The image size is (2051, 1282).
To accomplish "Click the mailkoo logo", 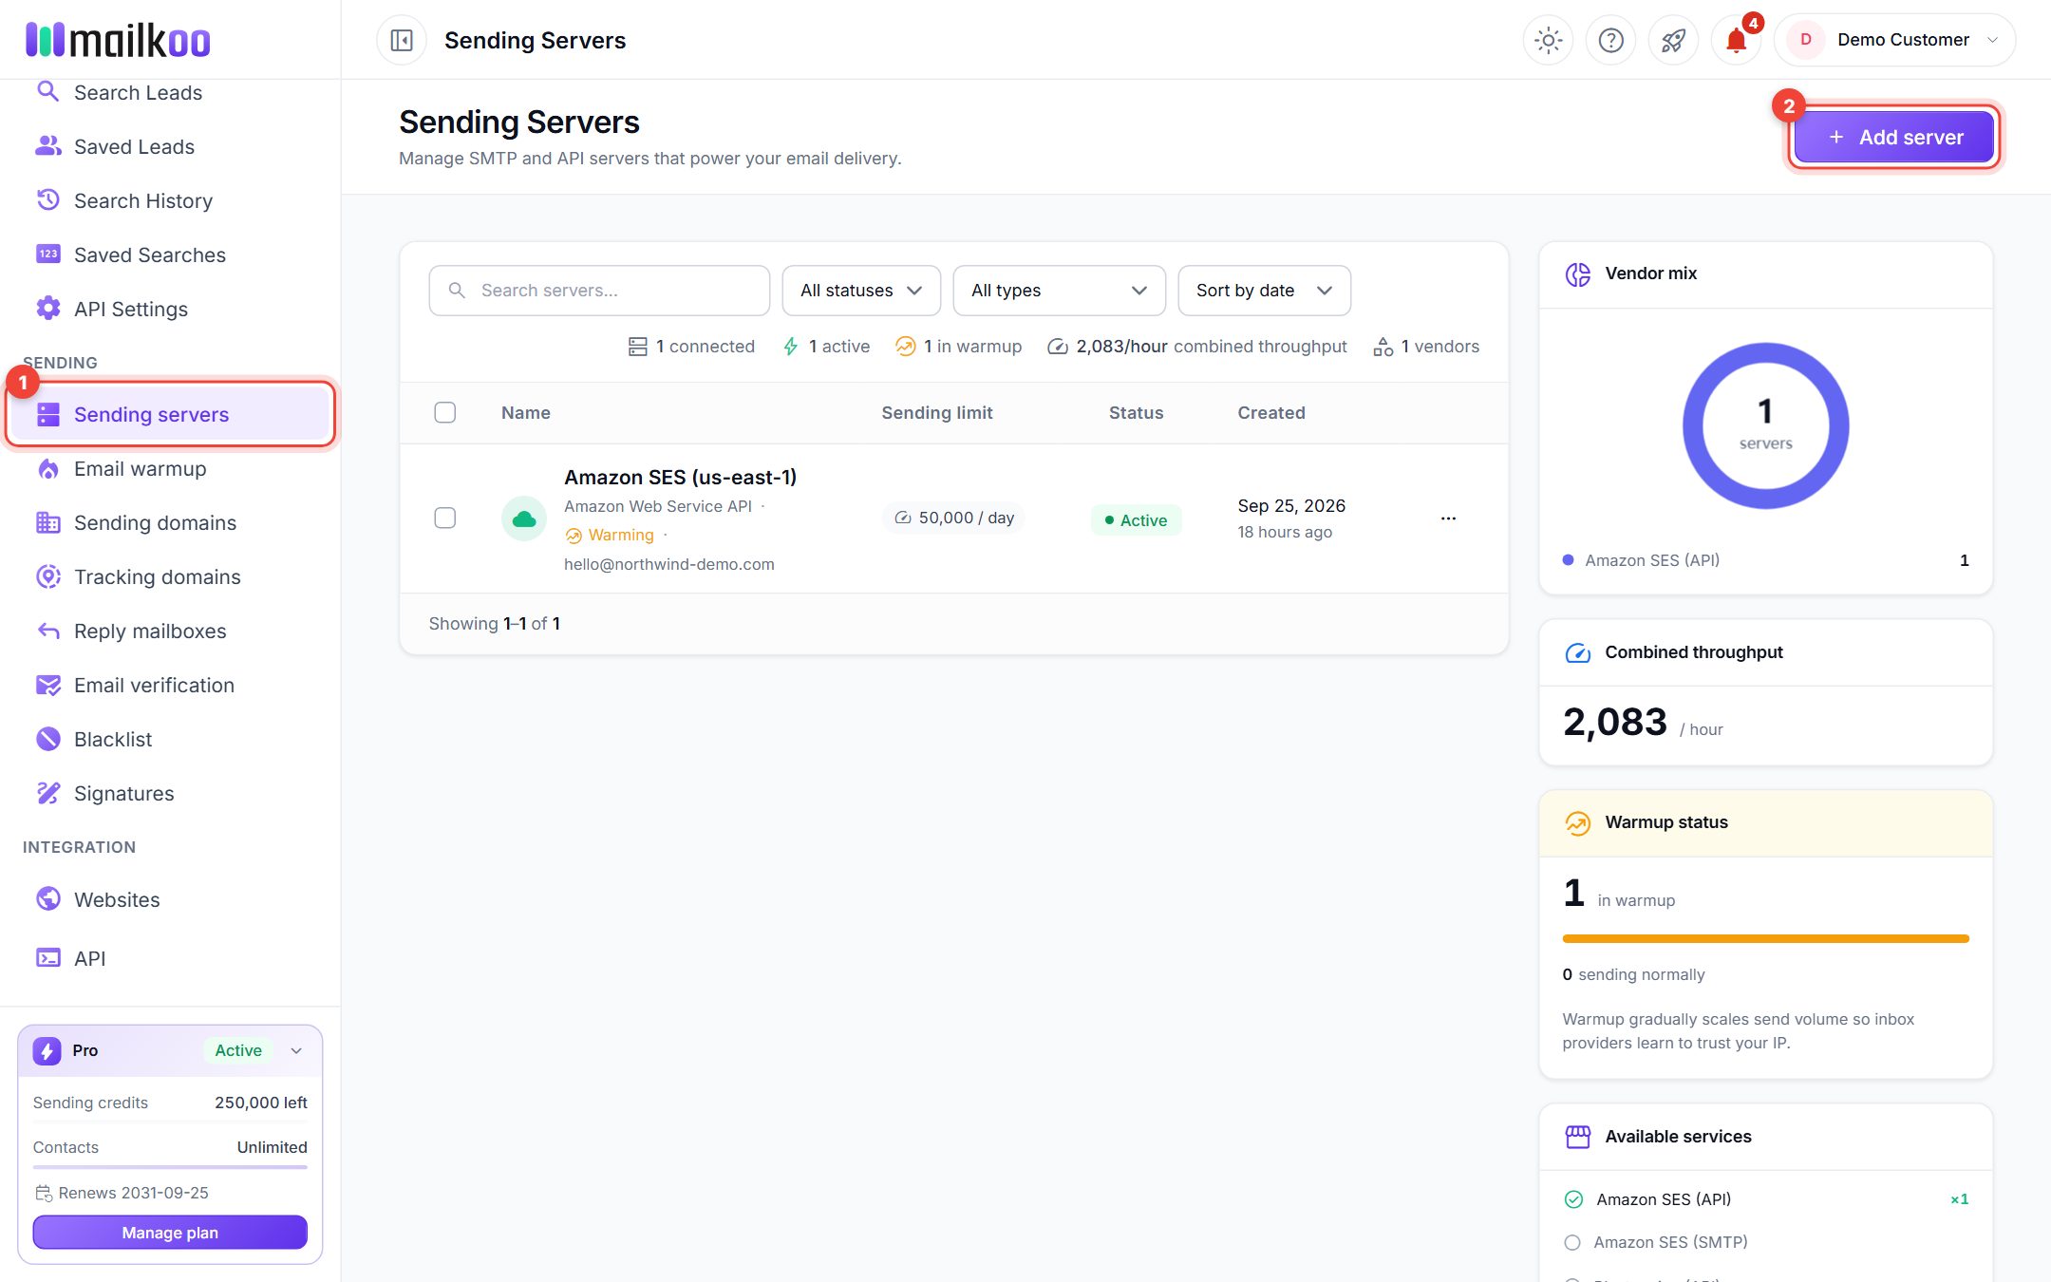I will [119, 40].
